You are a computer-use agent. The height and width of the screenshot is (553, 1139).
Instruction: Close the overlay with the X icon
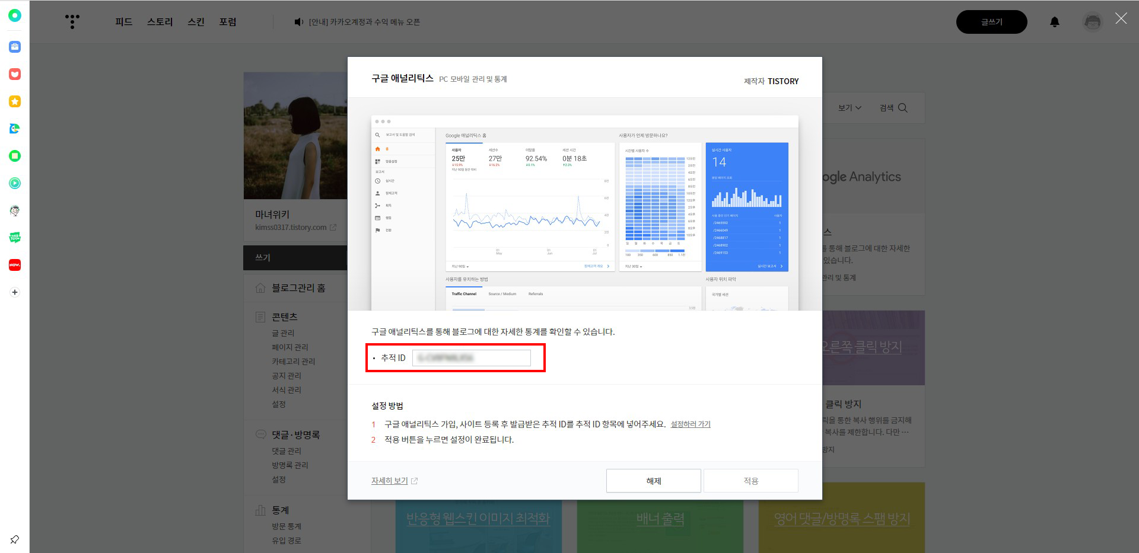[x=1121, y=18]
